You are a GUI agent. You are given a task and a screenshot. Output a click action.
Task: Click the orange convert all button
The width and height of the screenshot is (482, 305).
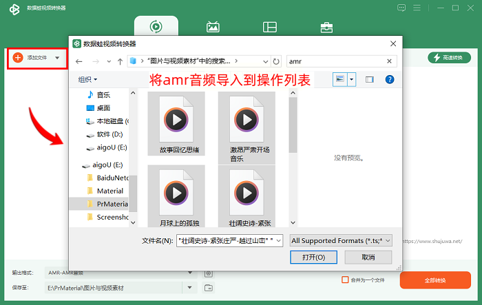click(435, 280)
